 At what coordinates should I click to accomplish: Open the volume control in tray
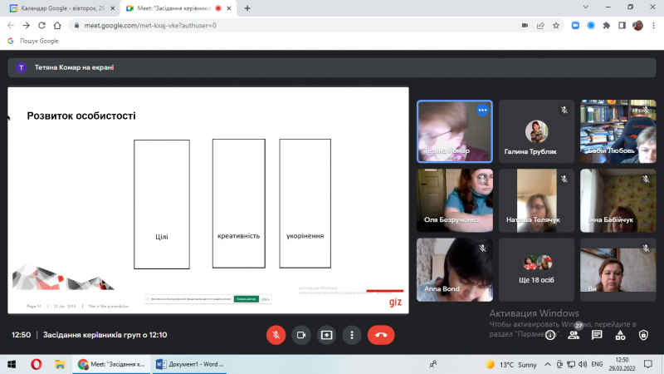click(583, 364)
